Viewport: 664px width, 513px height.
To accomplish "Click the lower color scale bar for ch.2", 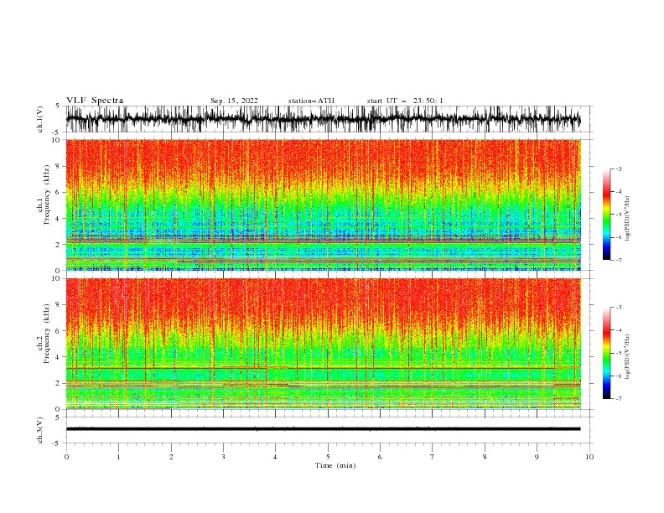I will (606, 353).
